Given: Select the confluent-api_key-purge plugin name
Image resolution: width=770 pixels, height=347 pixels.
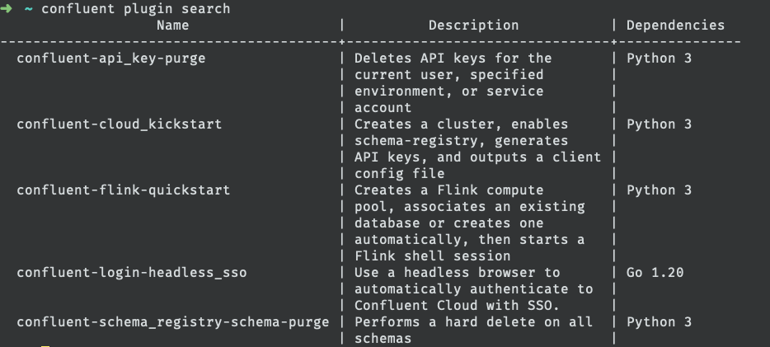Looking at the screenshot, I should coord(110,59).
